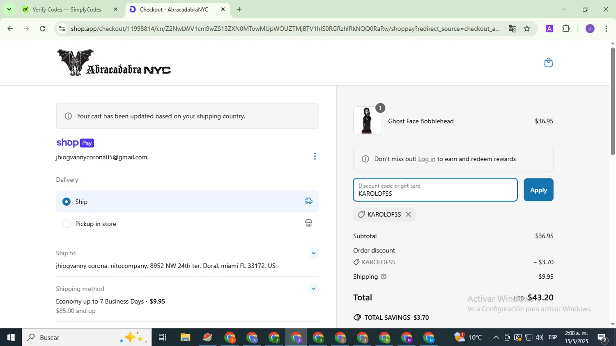Viewport: 616px width, 346px height.
Task: Open File Explorer from the taskbar
Action: (x=185, y=337)
